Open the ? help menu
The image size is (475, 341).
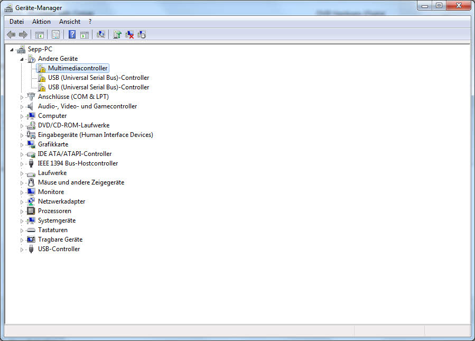[x=90, y=22]
